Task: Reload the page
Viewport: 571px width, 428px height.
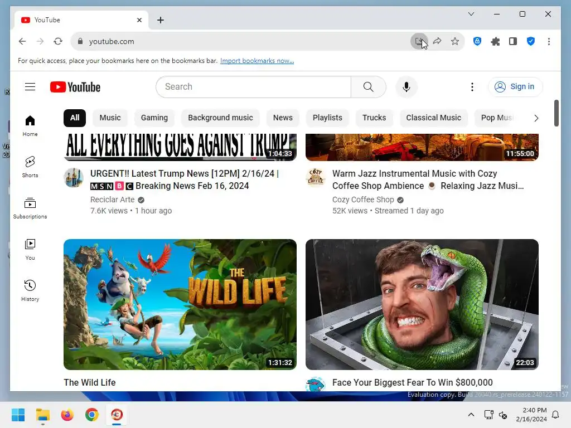Action: 58,41
